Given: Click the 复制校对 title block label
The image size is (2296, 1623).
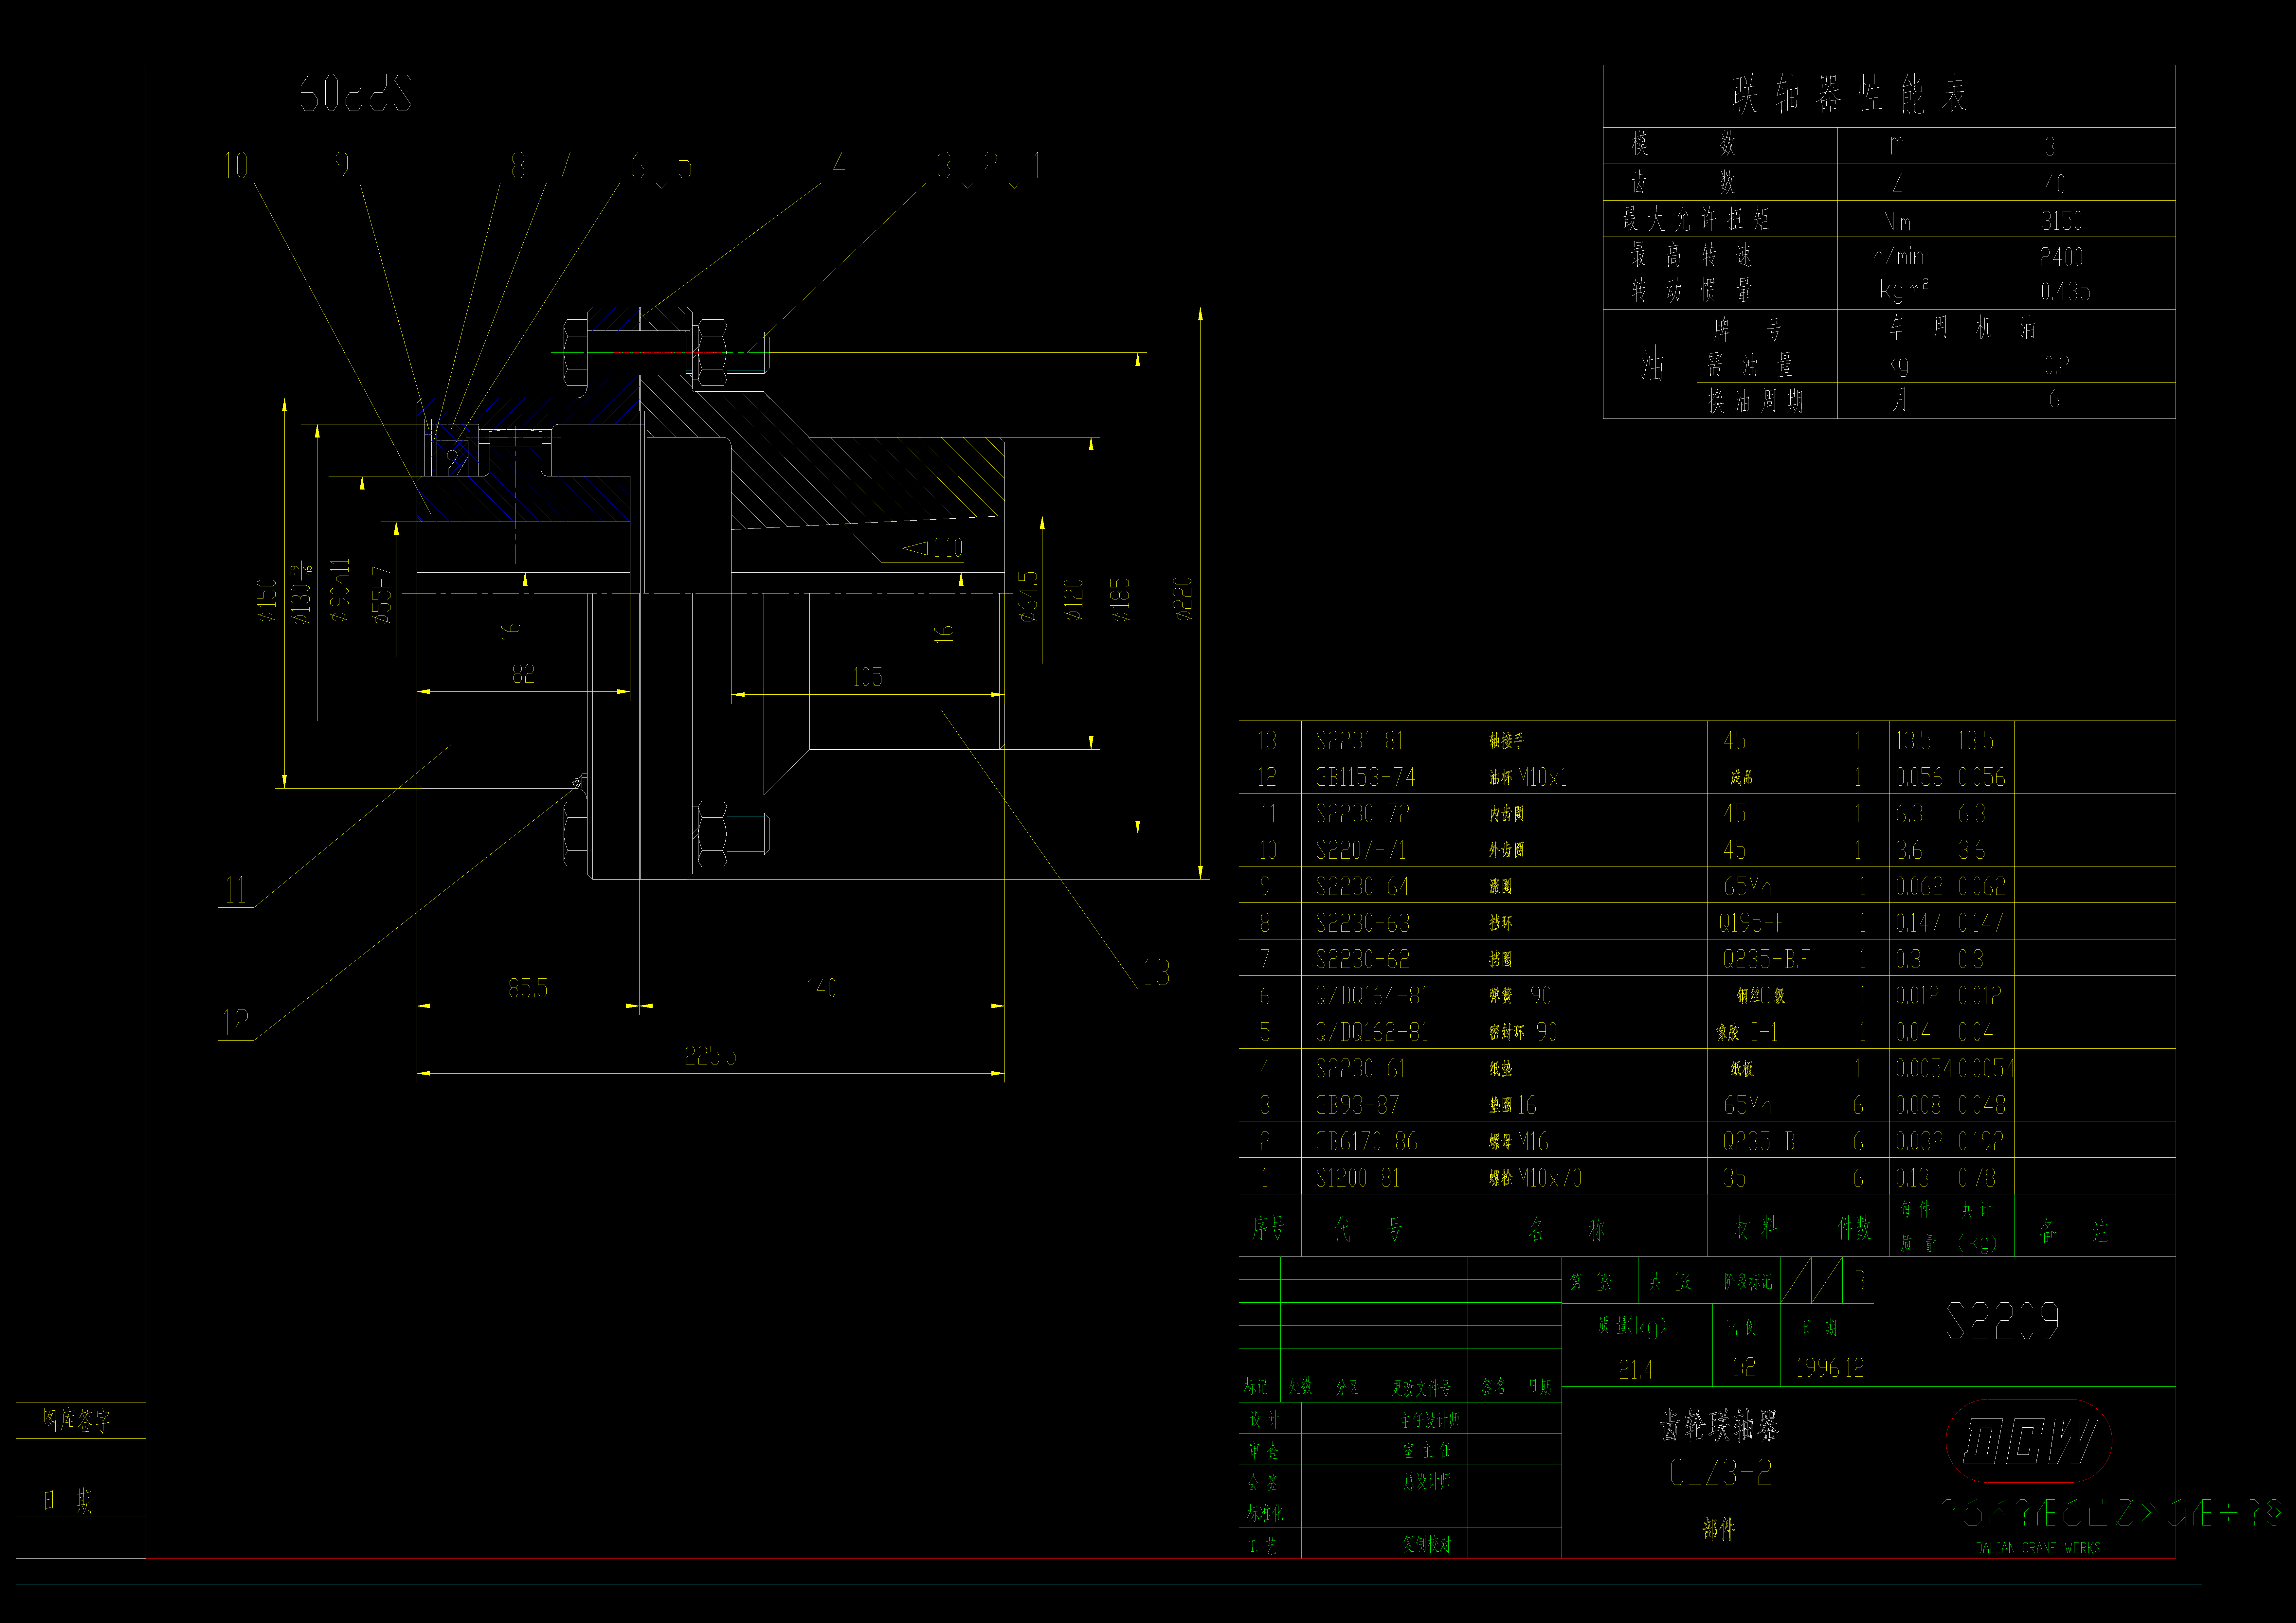Looking at the screenshot, I should [1427, 1544].
